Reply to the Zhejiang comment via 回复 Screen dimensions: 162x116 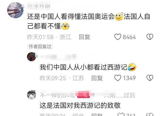coord(84,37)
